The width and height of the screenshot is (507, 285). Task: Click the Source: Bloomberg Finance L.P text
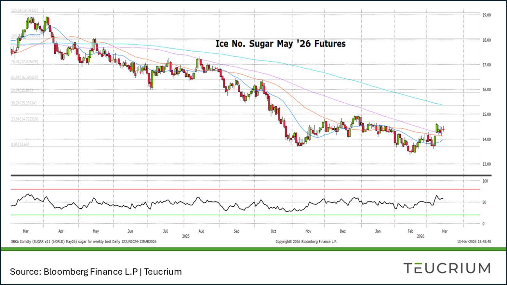pos(96,272)
